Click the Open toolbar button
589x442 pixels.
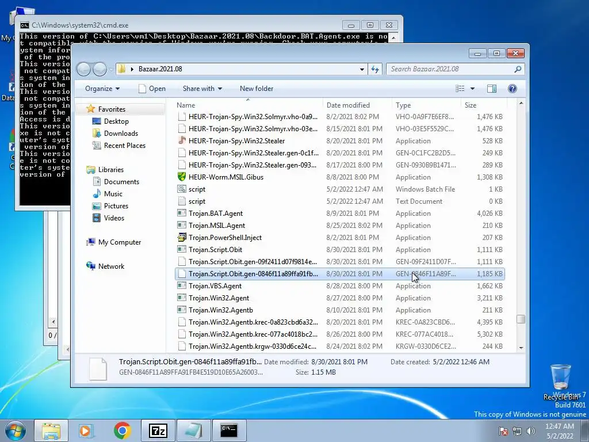(x=152, y=89)
